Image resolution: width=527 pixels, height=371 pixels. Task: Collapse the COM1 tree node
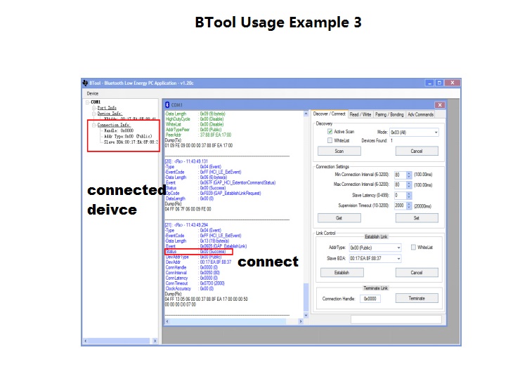pyautogui.click(x=87, y=102)
